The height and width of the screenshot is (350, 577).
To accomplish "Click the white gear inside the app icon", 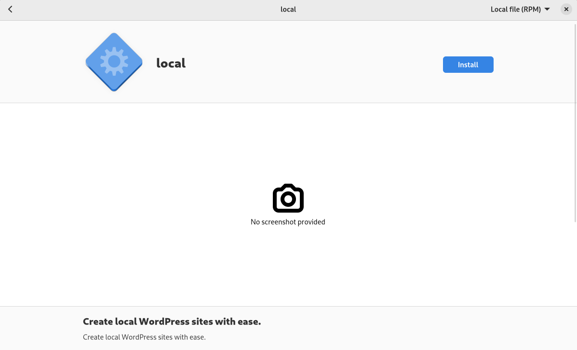I will (114, 61).
